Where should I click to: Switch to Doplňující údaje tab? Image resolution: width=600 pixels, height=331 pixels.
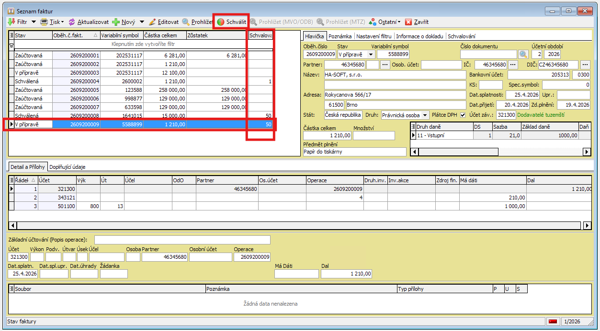click(68, 166)
